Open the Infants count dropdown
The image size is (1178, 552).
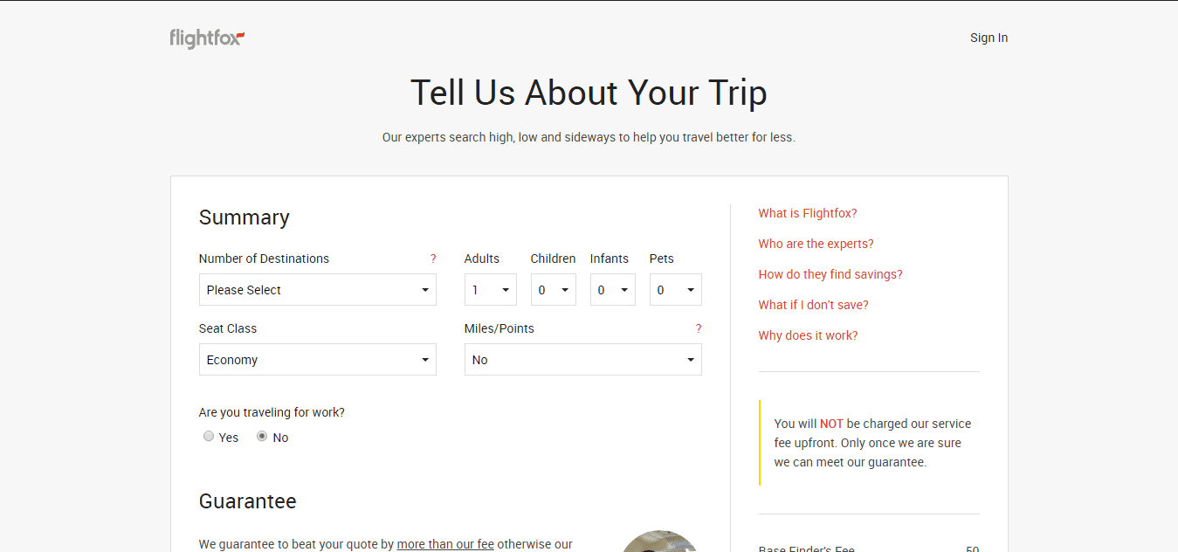pyautogui.click(x=613, y=290)
